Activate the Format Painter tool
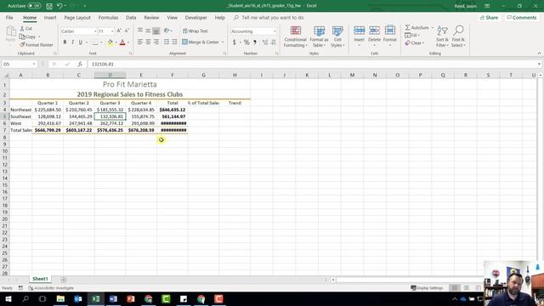This screenshot has width=544, height=306. [37, 45]
